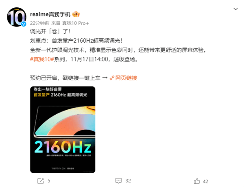The height and width of the screenshot is (187, 244).
Task: Click the repost count 5
Action: 49,181
